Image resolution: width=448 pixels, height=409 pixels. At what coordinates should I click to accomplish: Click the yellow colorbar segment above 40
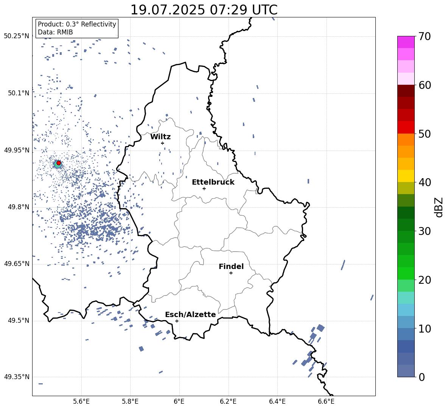click(406, 176)
